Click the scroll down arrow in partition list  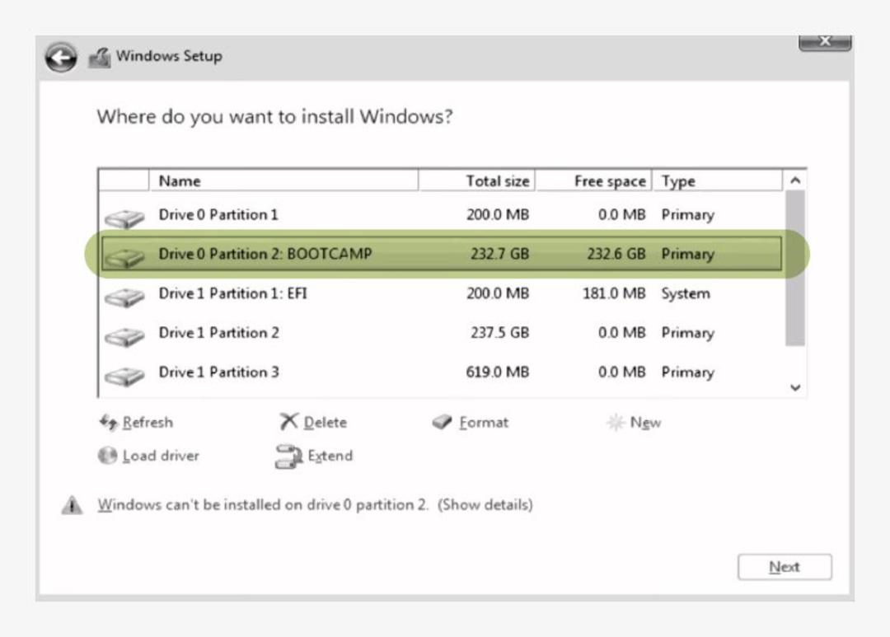(x=795, y=387)
